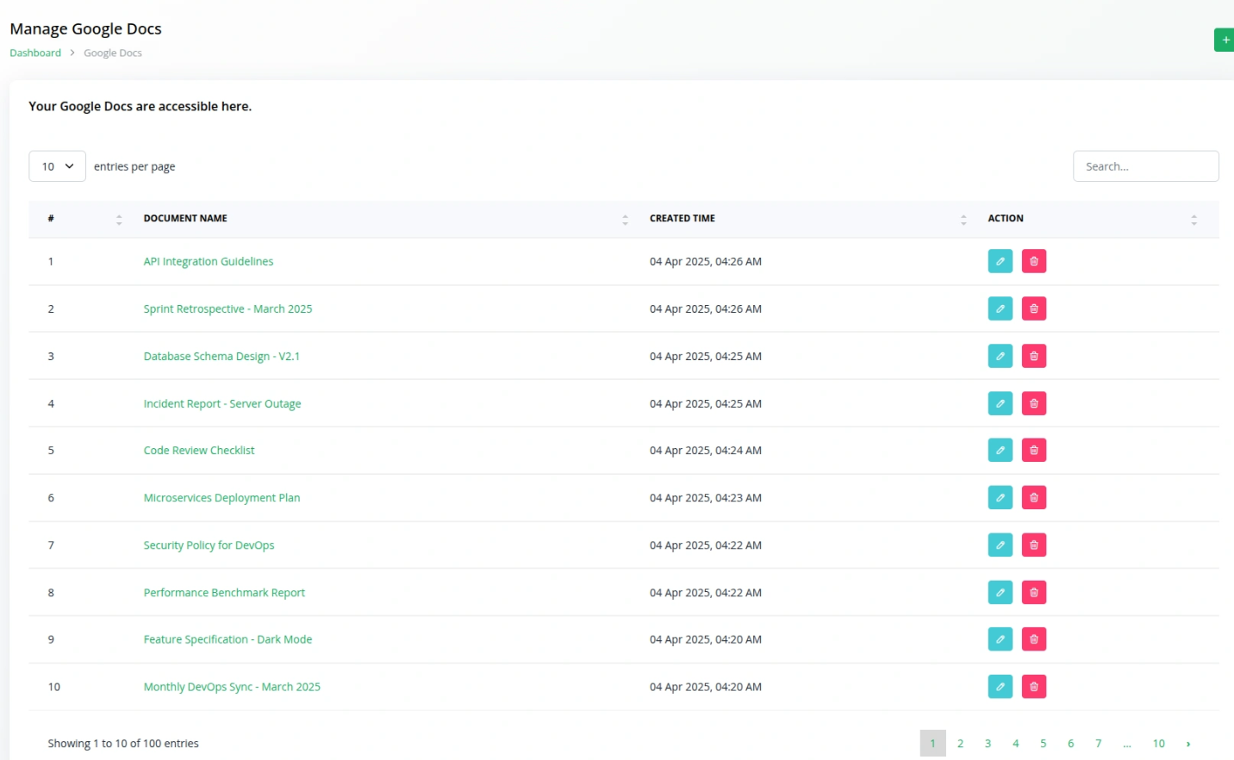Open Monthly DevOps Sync - March 2025 link
This screenshot has width=1234, height=760.
232,686
